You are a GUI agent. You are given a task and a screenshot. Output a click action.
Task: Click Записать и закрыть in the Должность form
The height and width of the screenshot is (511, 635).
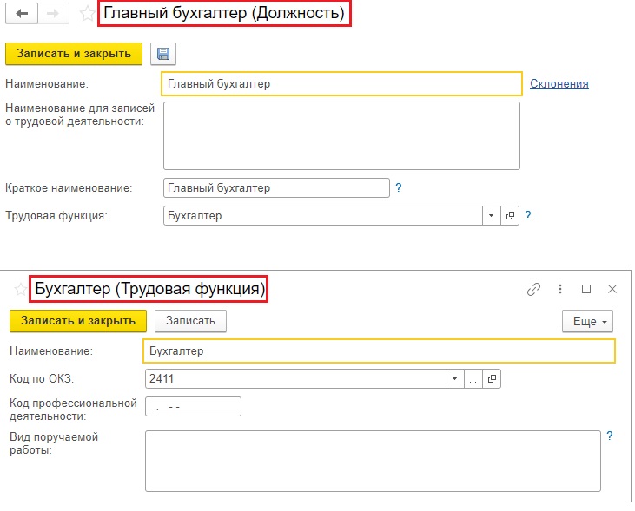pos(74,54)
